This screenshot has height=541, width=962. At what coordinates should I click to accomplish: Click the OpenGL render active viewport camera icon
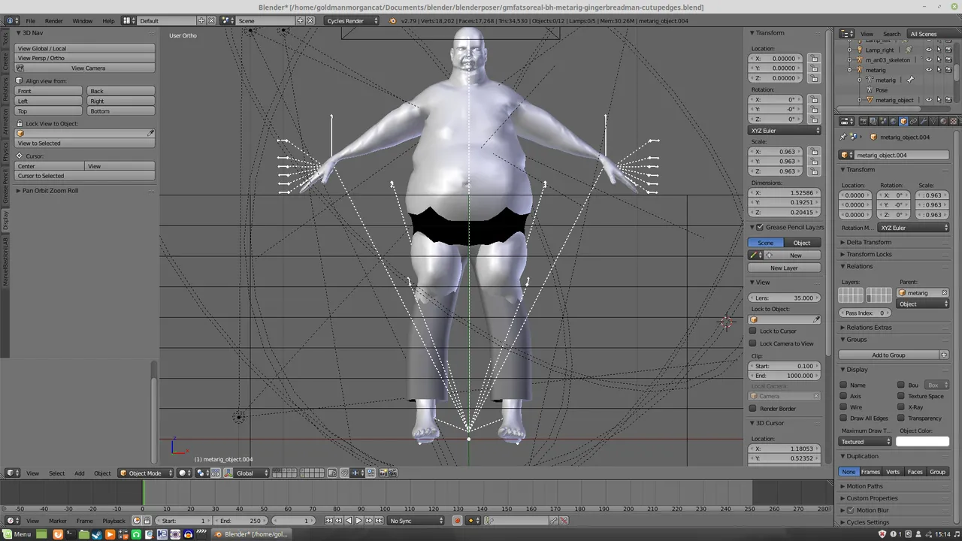[383, 473]
